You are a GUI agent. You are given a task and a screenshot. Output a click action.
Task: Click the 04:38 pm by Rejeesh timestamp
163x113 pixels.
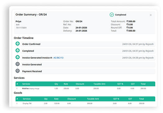pos(138,58)
